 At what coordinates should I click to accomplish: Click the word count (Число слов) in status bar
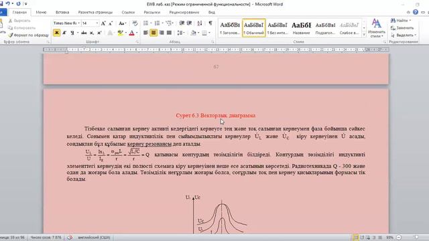tap(46, 238)
